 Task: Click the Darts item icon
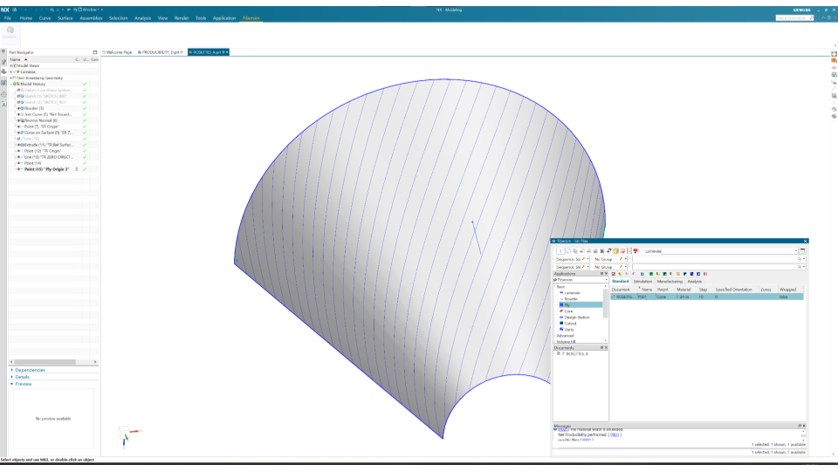560,329
